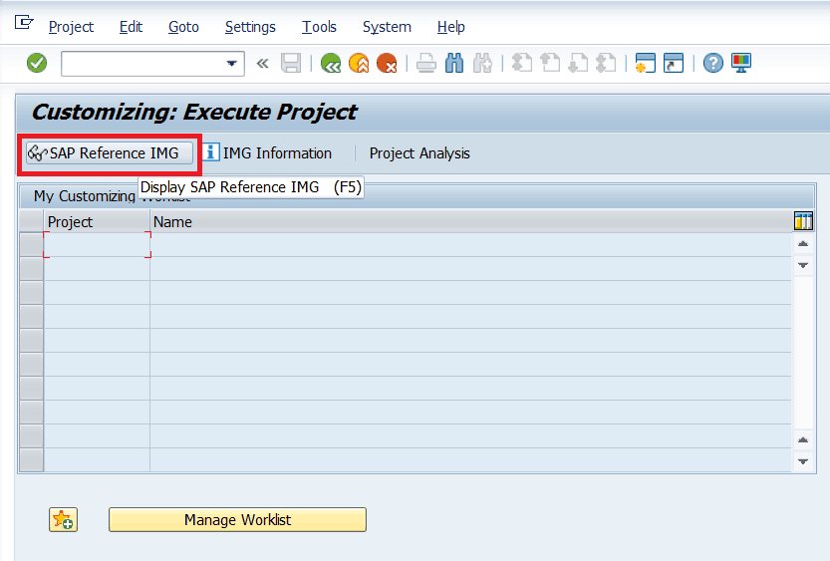This screenshot has width=830, height=561.
Task: Open the Project menu
Action: pos(71,27)
